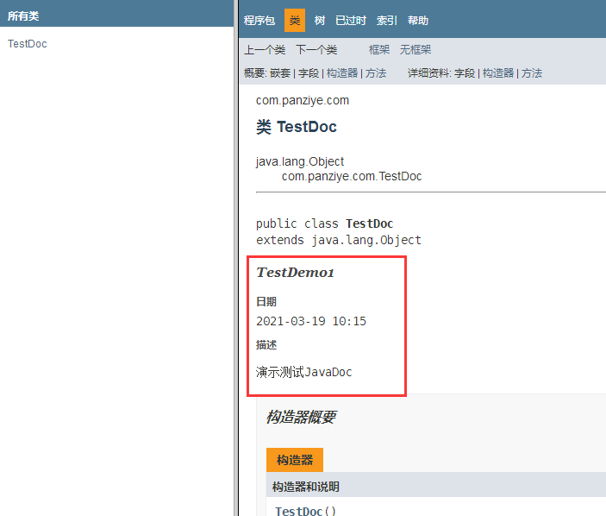Click the 所有类 frame header
This screenshot has height=516, width=606.
(x=23, y=16)
